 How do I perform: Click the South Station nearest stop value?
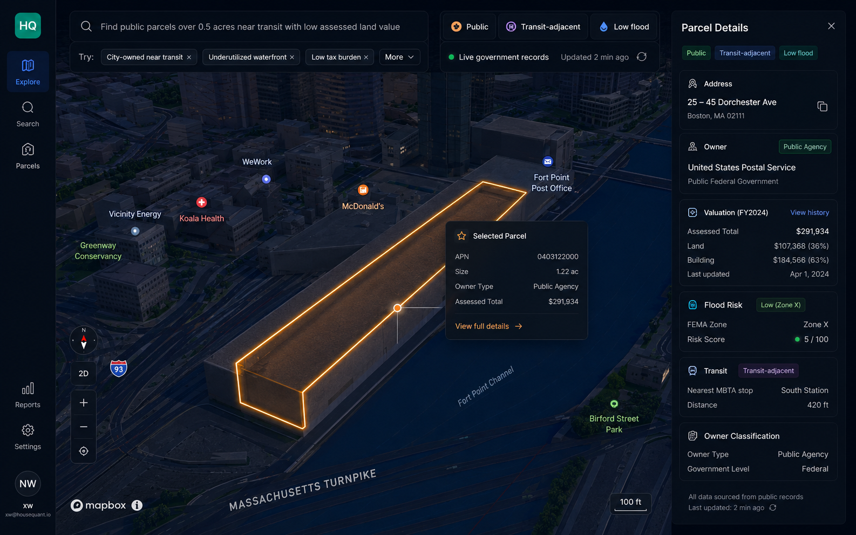click(x=804, y=390)
